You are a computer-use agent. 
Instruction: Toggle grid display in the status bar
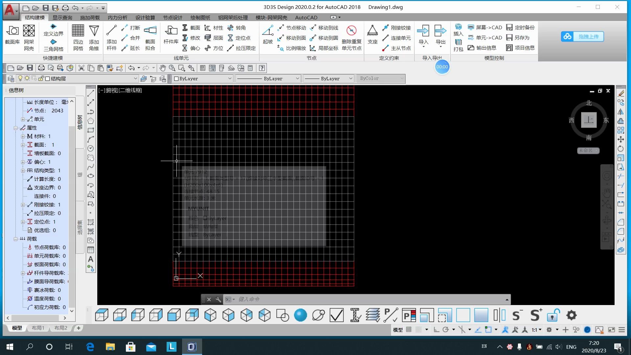(409, 329)
